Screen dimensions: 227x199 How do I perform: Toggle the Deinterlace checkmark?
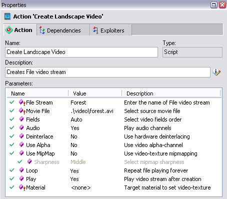pos(12,136)
